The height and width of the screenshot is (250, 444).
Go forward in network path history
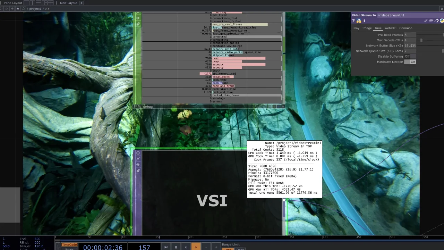[x=6, y=9]
